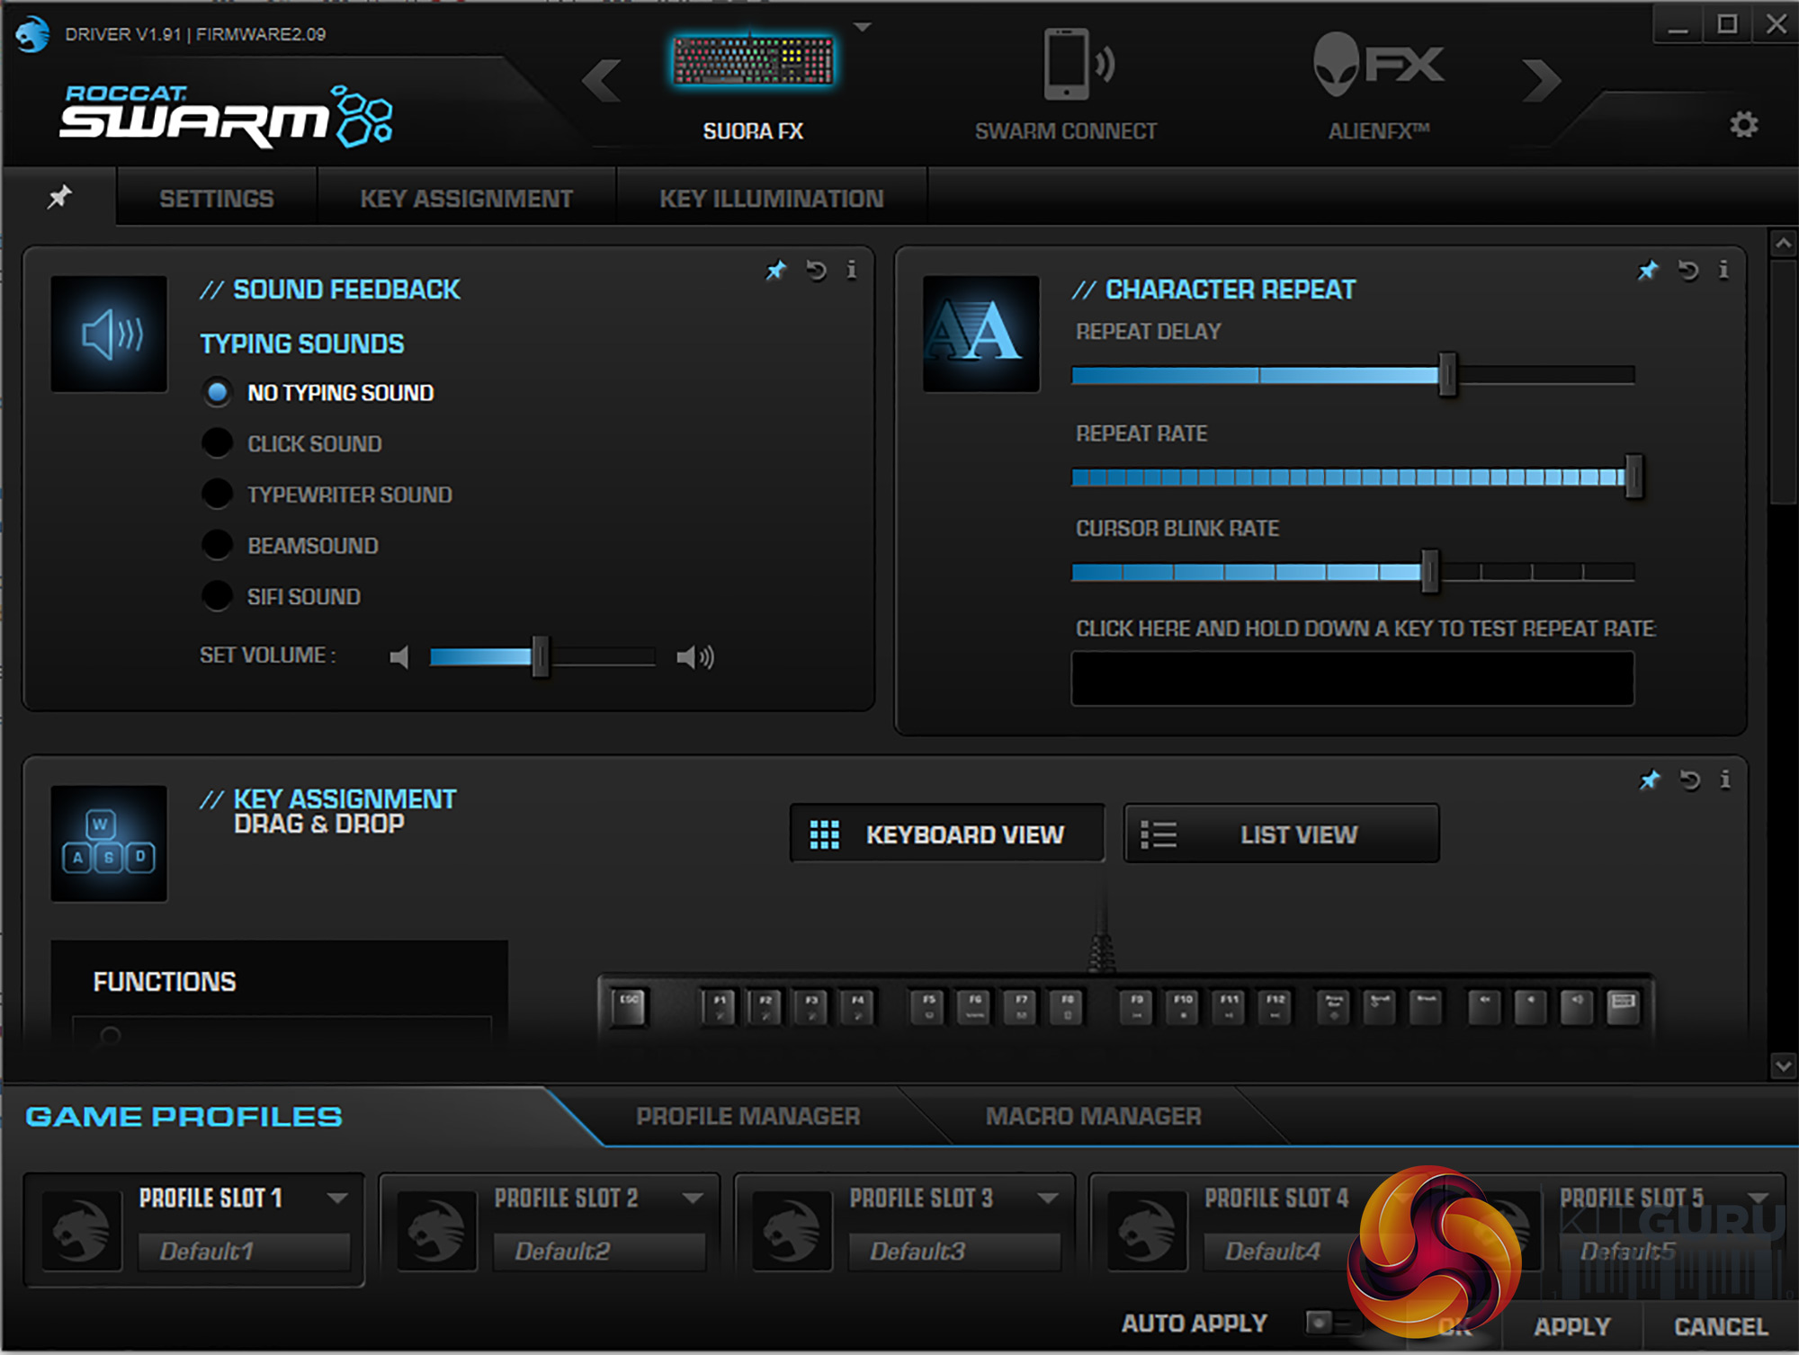Click the loud volume speaker icon
1799x1355 pixels.
[694, 657]
